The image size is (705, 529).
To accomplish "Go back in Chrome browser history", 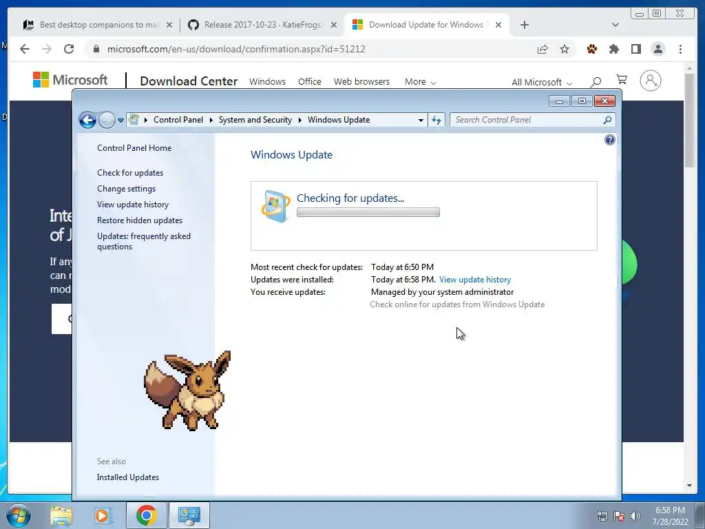I will (x=25, y=49).
